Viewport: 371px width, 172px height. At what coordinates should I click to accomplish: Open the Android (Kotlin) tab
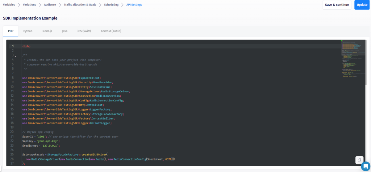[111, 31]
